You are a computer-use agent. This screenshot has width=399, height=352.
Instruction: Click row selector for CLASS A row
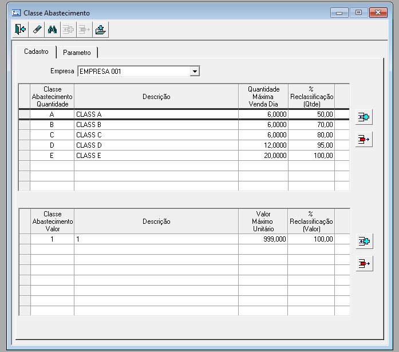[x=25, y=114]
